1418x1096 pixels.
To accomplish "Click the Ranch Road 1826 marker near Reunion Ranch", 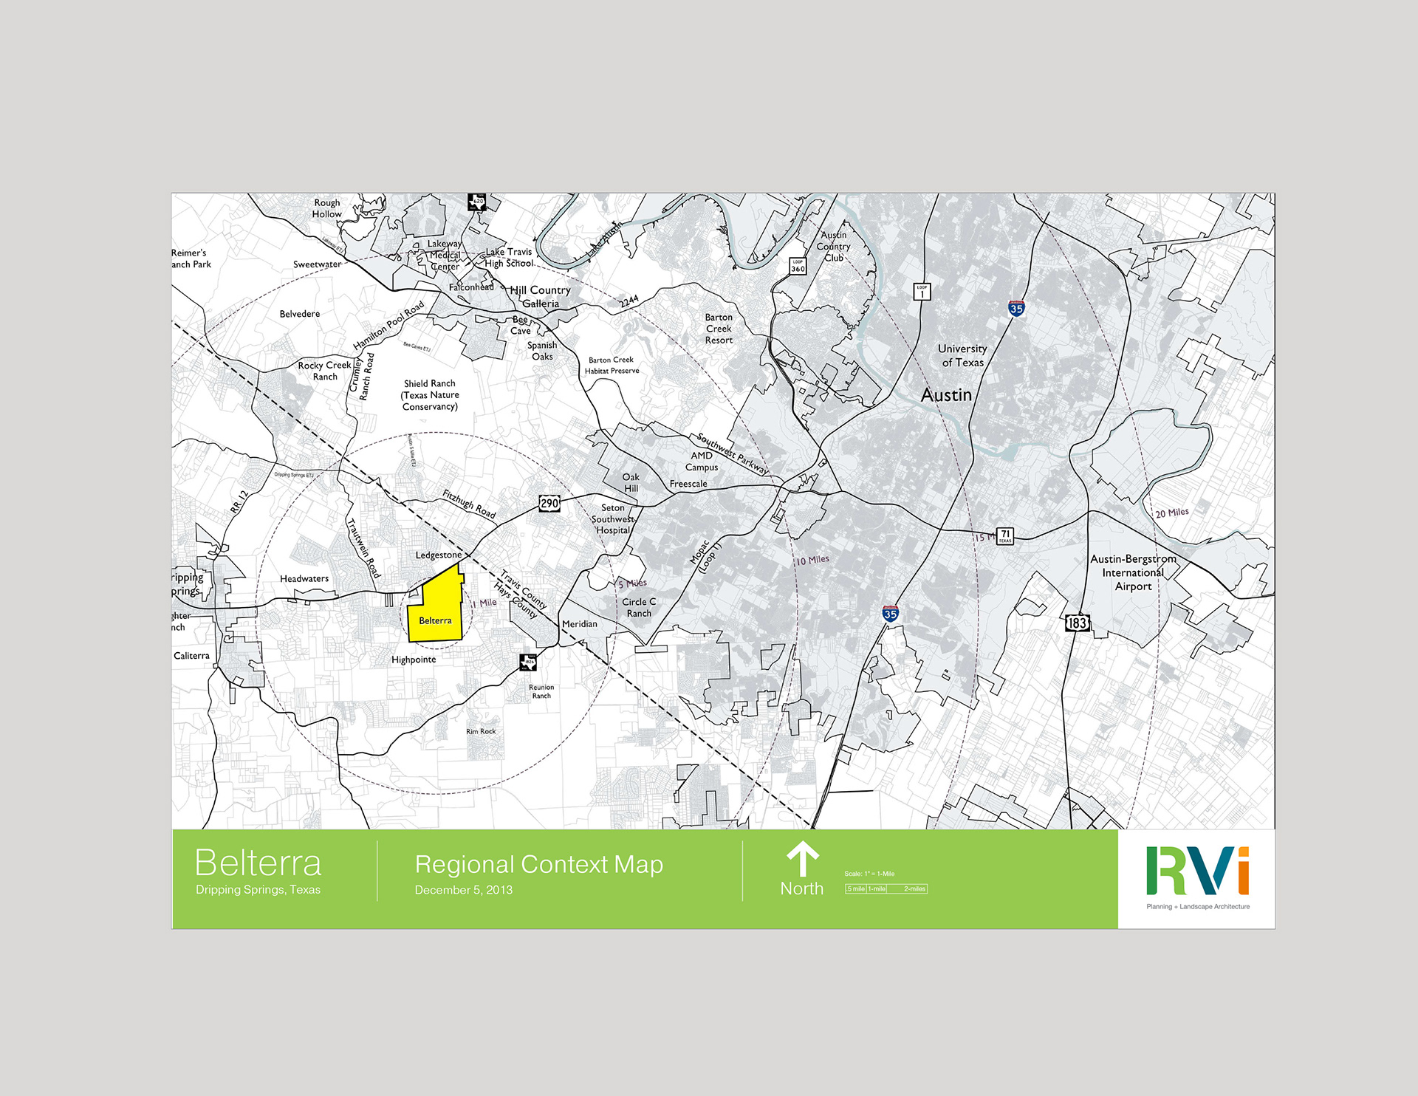I will coord(528,662).
